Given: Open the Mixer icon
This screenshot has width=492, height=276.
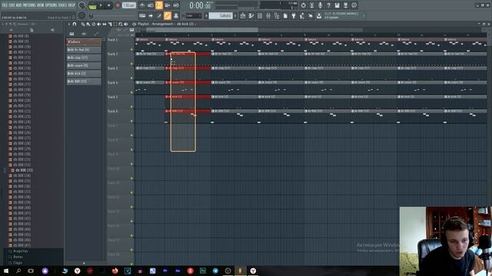Looking at the screenshot, I should coord(268,15).
